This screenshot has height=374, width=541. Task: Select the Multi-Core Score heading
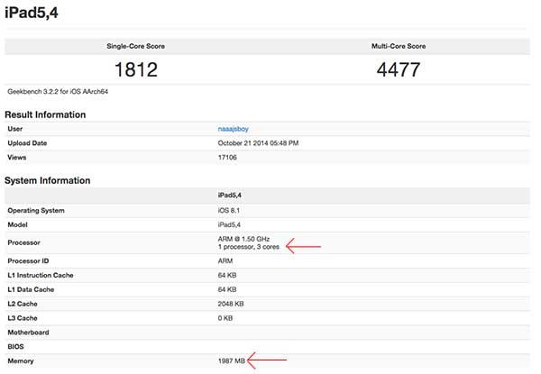pyautogui.click(x=399, y=46)
